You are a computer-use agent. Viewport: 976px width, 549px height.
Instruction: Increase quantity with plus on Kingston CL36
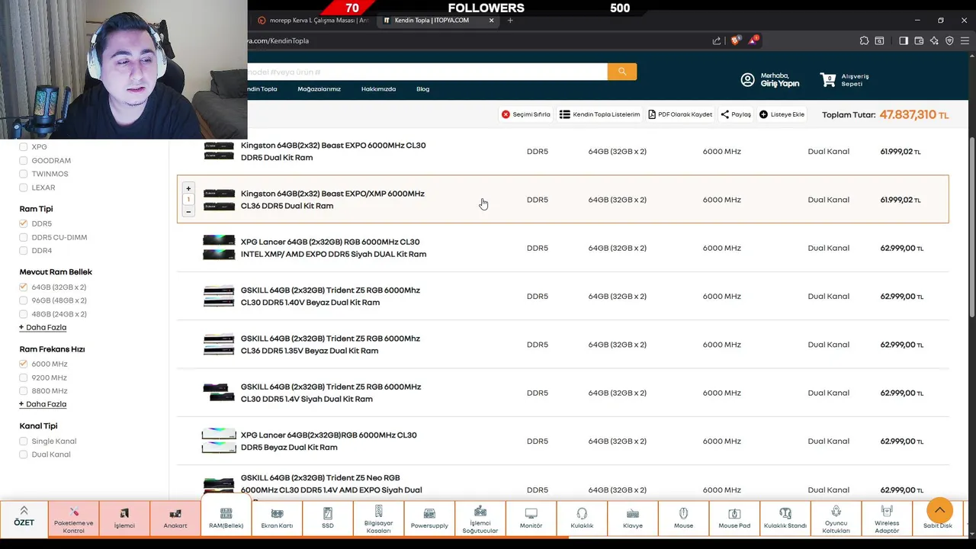click(188, 188)
